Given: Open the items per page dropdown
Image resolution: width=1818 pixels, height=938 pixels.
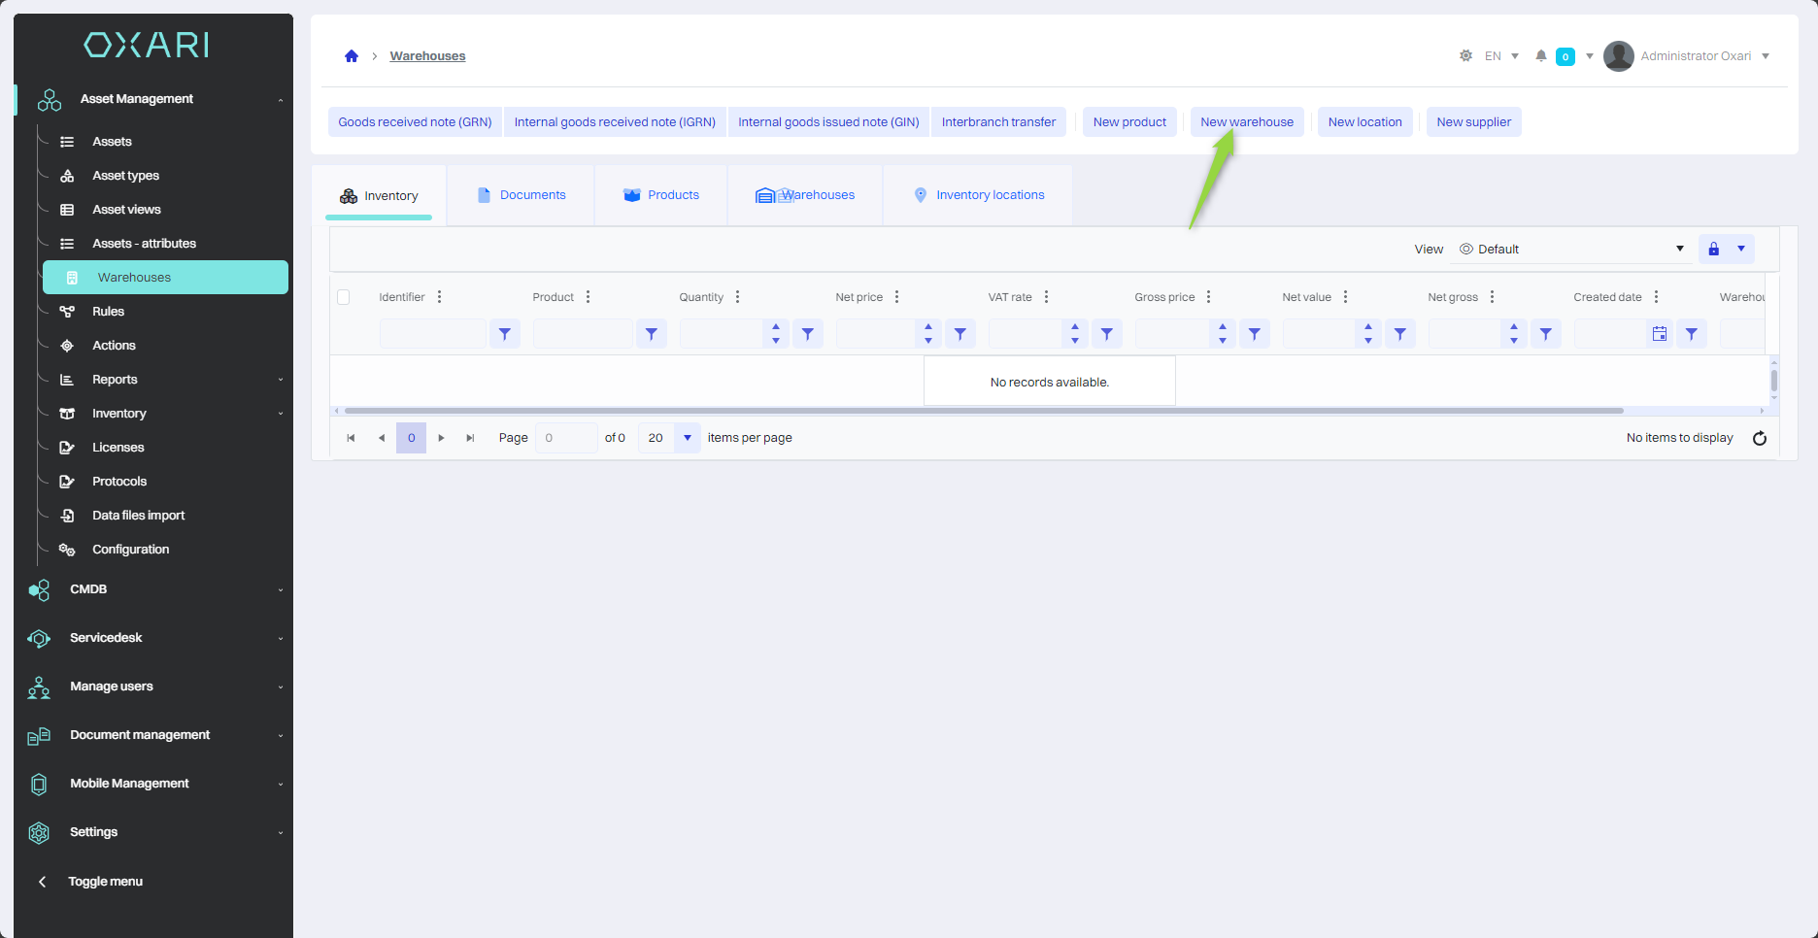Looking at the screenshot, I should [687, 438].
